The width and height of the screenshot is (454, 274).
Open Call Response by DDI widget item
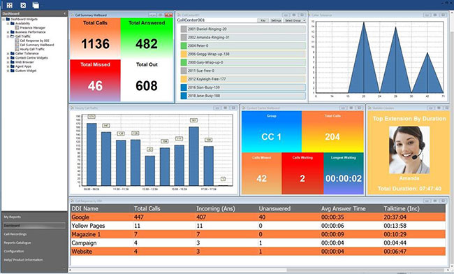coord(34,41)
